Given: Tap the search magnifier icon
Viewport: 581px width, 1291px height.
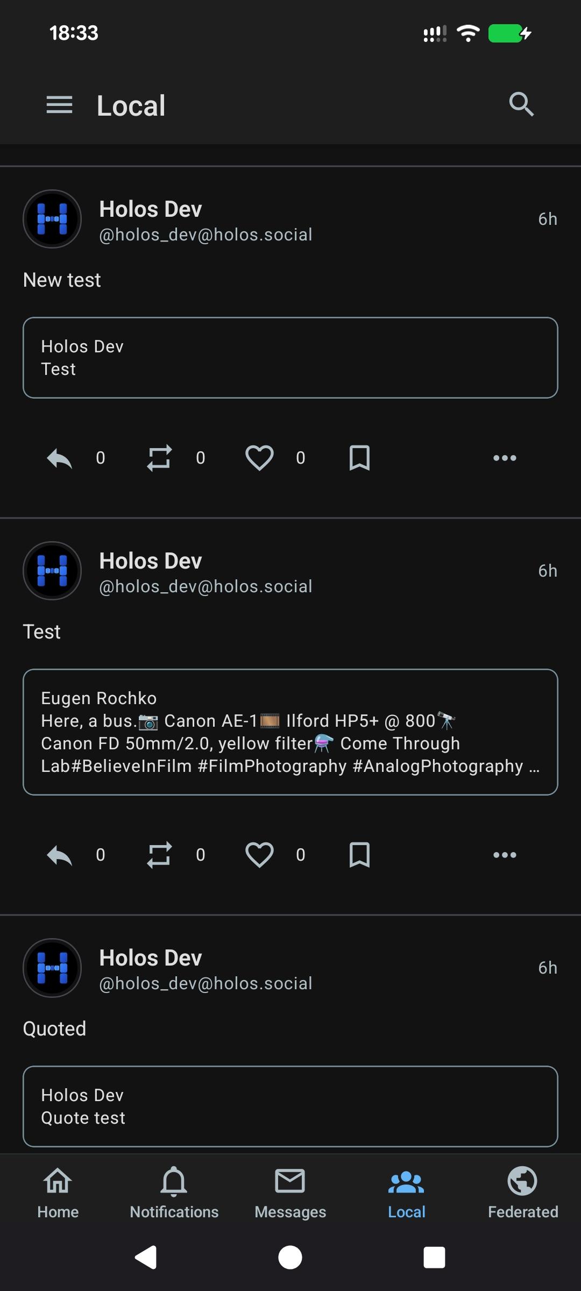Looking at the screenshot, I should coord(521,104).
